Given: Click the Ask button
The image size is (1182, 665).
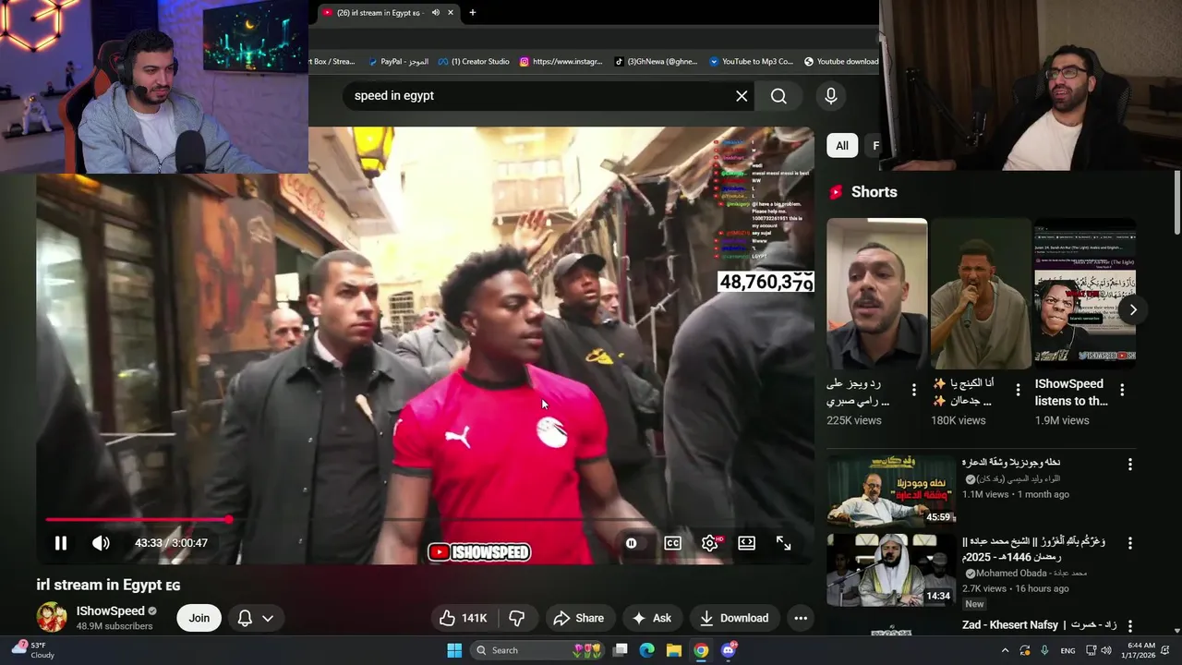Looking at the screenshot, I should pos(652,618).
